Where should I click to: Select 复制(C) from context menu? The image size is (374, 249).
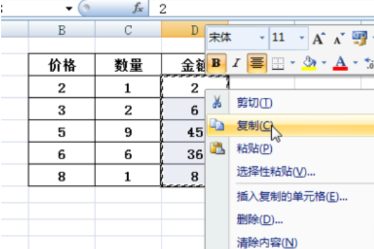pyautogui.click(x=290, y=126)
